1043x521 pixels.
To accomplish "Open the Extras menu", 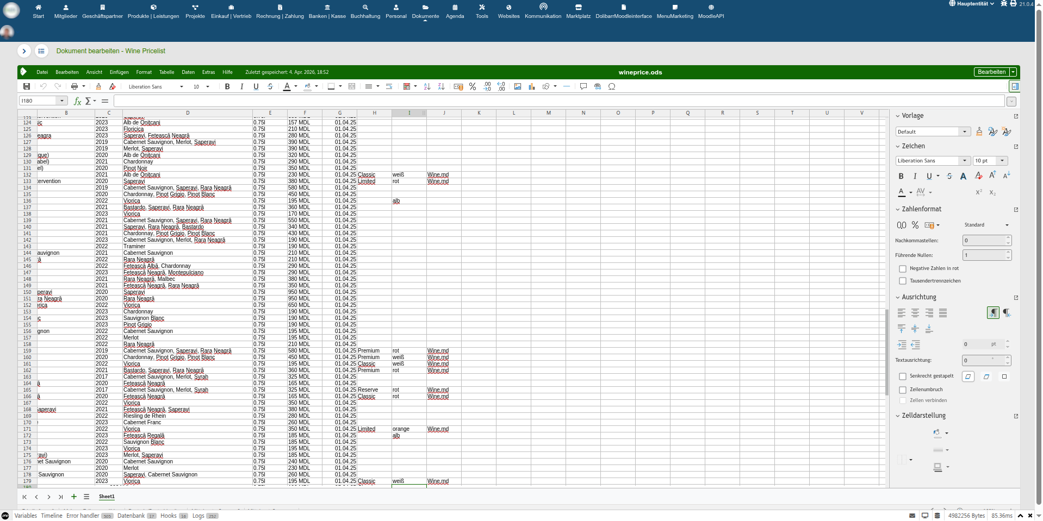I will (x=209, y=72).
